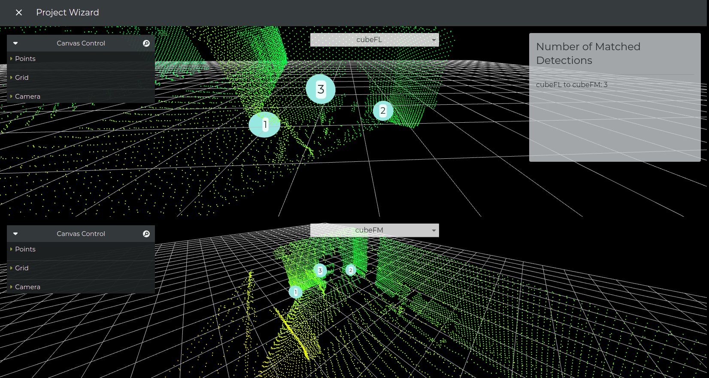Open the cubeFL sensor dropdown
The height and width of the screenshot is (378, 709).
point(374,39)
